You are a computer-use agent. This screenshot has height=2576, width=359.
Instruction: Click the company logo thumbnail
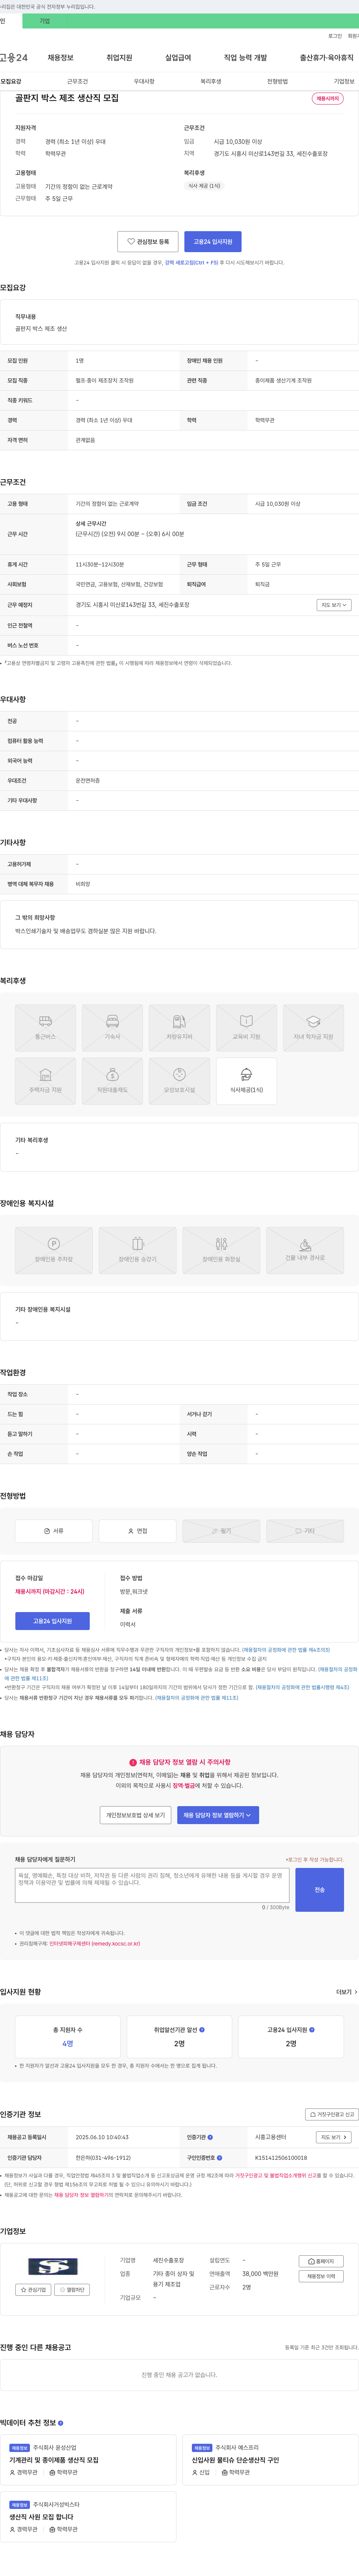[x=53, y=2267]
